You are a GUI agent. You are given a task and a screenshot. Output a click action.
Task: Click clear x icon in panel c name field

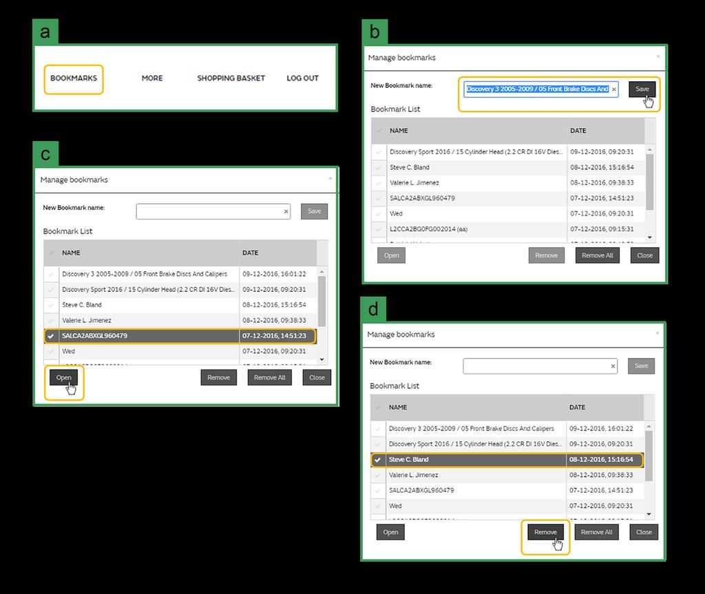[286, 211]
